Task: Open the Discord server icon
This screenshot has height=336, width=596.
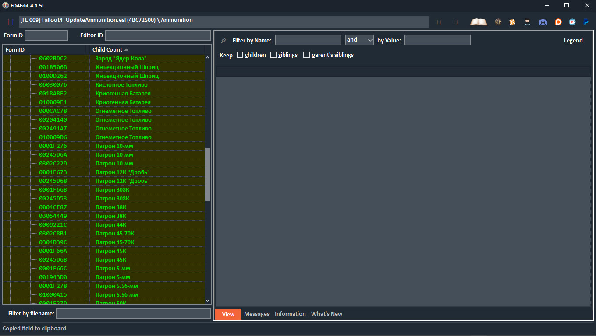Action: (x=543, y=22)
